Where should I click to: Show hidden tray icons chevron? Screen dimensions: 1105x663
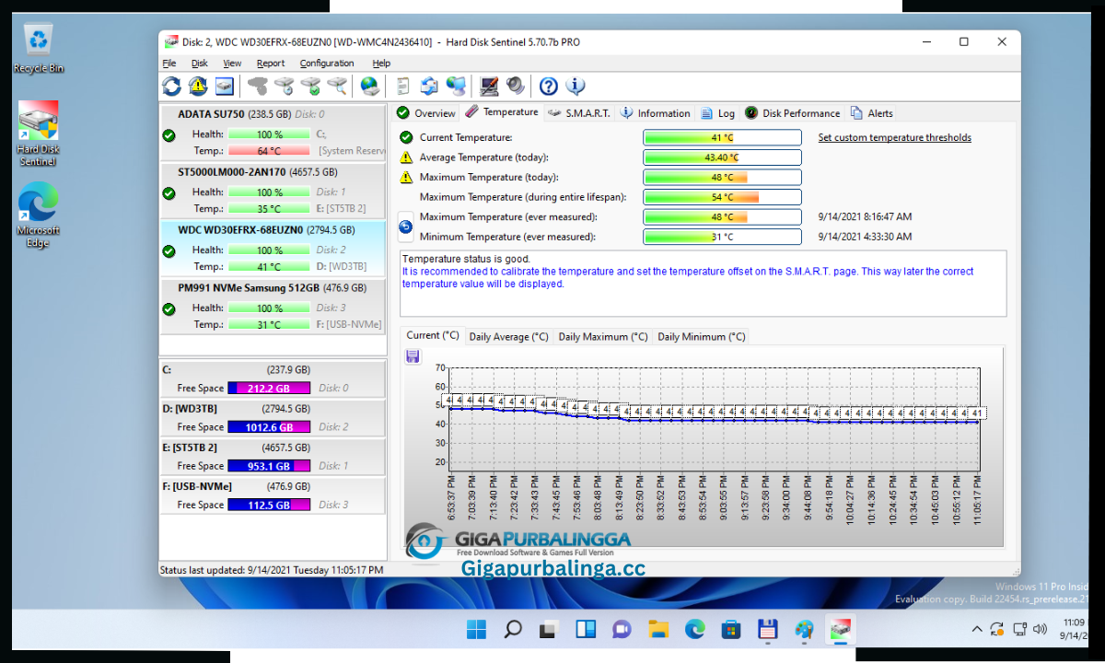(x=977, y=630)
